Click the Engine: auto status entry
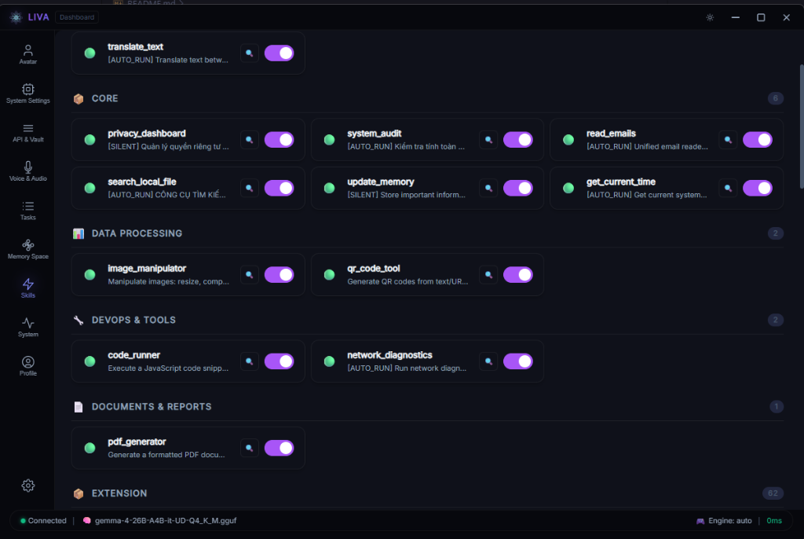 pos(723,520)
